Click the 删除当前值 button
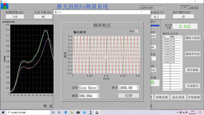204x115 pixels. [x=193, y=38]
